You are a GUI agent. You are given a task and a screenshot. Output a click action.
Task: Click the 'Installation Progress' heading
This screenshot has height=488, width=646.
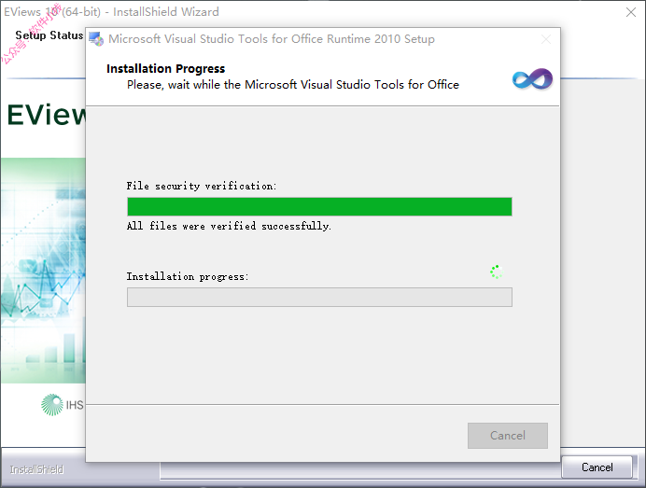pos(165,68)
